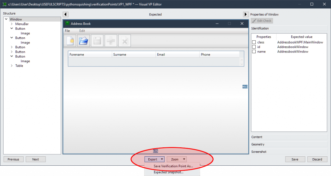Click the right arrow beside Expected
The width and height of the screenshot is (331, 176).
coord(246,15)
